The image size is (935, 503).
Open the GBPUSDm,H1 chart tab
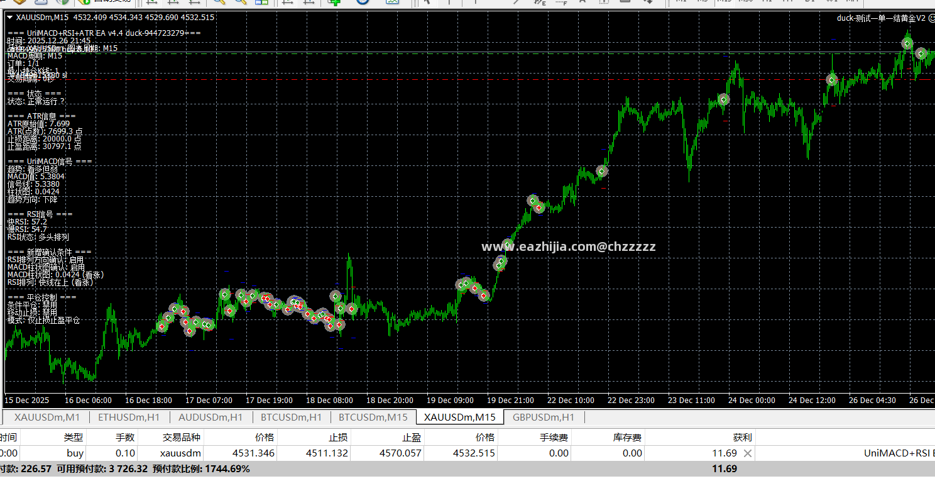[x=544, y=417]
